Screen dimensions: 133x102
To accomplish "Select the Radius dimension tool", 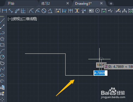I will click(x=31, y=11).
